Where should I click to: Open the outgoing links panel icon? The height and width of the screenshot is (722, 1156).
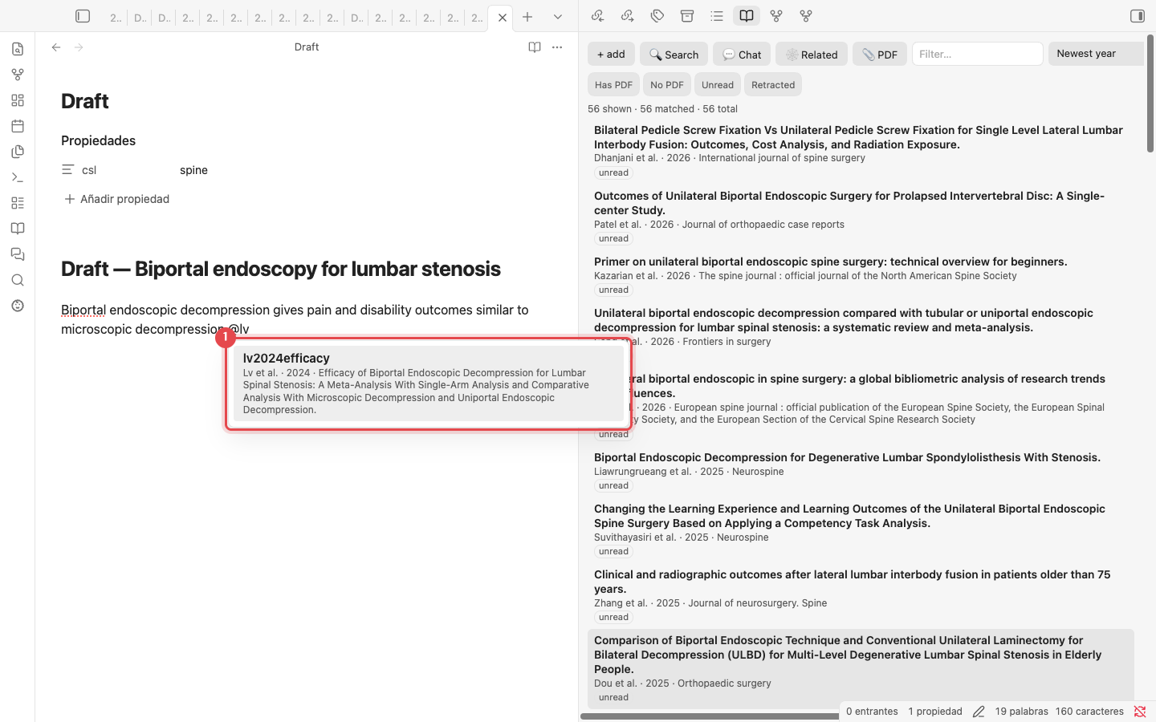click(x=628, y=16)
